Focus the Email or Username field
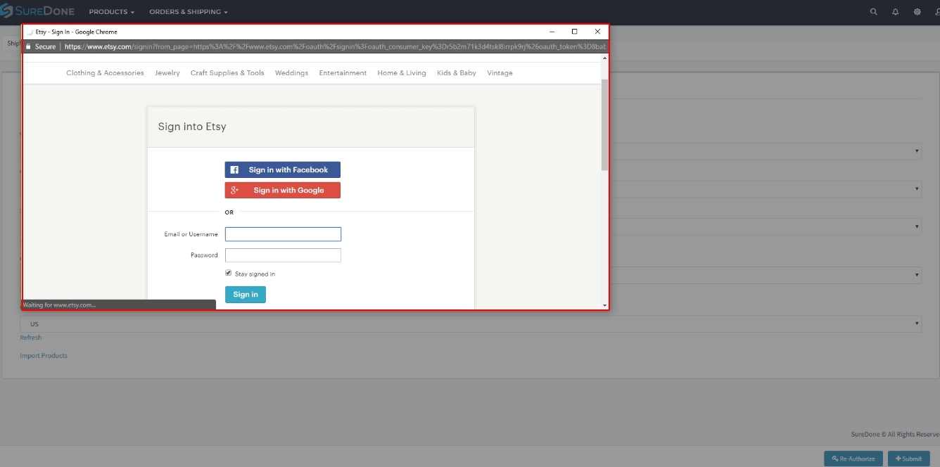This screenshot has width=940, height=467. (283, 234)
